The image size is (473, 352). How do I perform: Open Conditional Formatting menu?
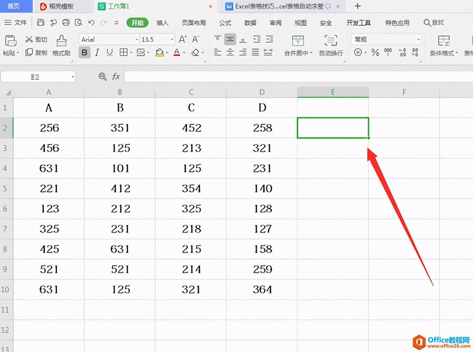443,45
